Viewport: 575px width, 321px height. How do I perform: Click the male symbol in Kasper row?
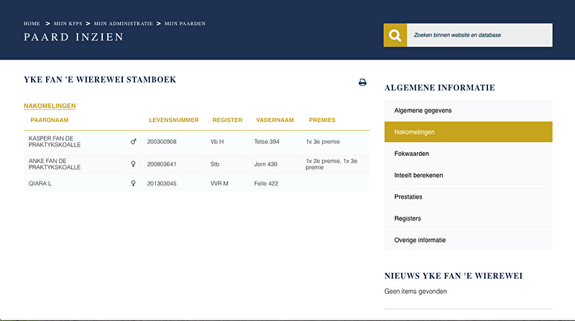click(134, 141)
